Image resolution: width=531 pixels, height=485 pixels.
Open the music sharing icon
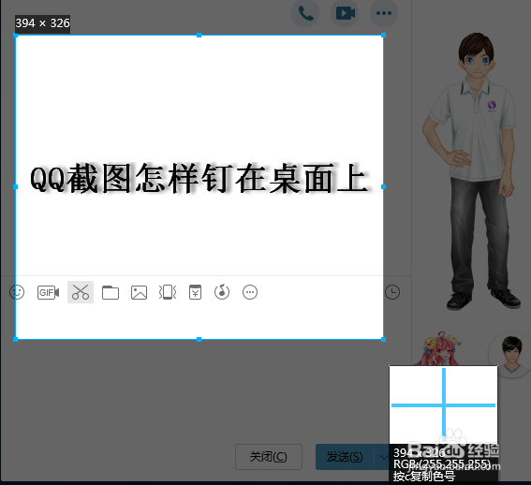(x=222, y=292)
